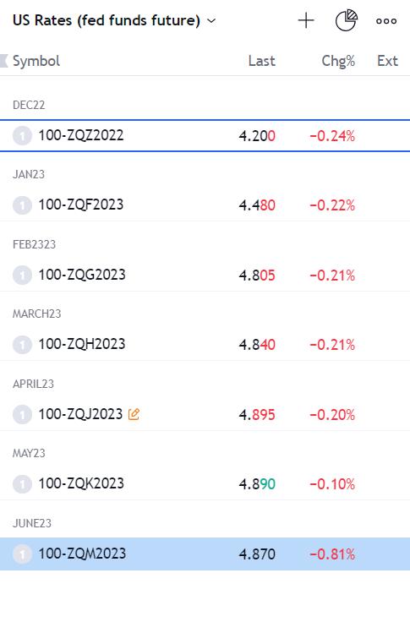Screen dimensions: 410x622
Task: Click the Ext column header
Action: tap(387, 61)
